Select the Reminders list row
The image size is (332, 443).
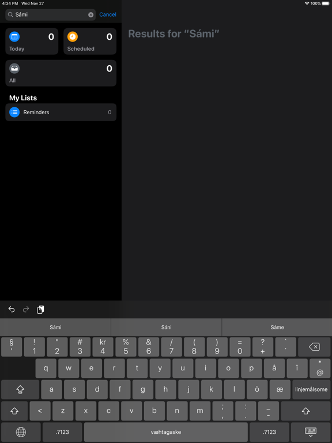(61, 112)
